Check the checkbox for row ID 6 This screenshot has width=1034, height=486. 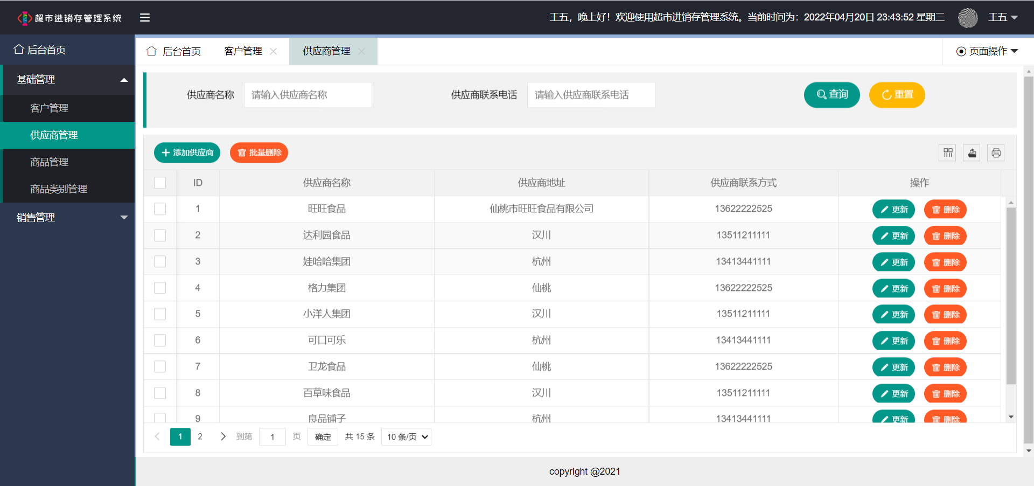(160, 341)
